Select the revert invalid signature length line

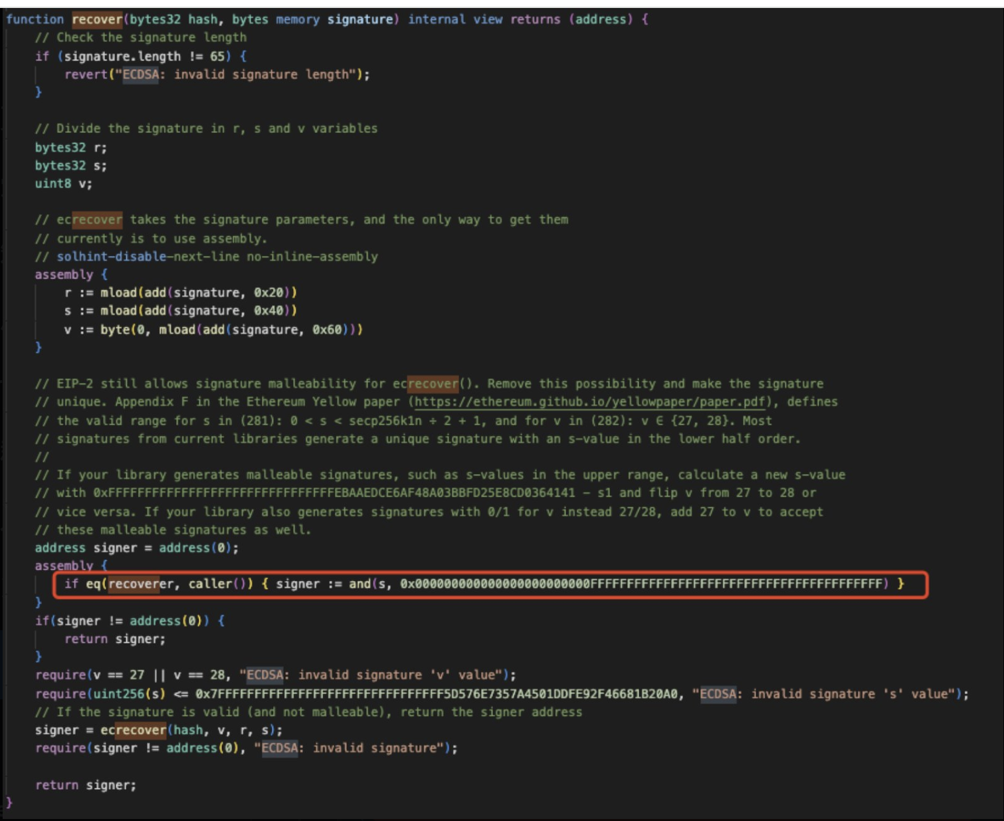pyautogui.click(x=217, y=74)
